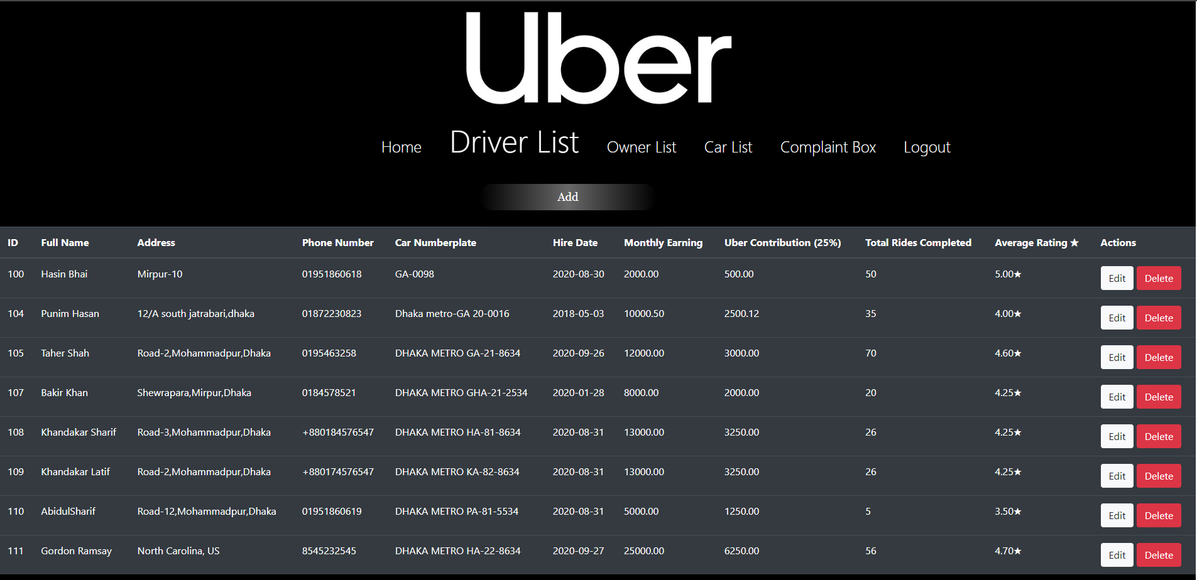Edit driver Punim Hasan
Viewport: 1197px width, 580px height.
coord(1117,318)
